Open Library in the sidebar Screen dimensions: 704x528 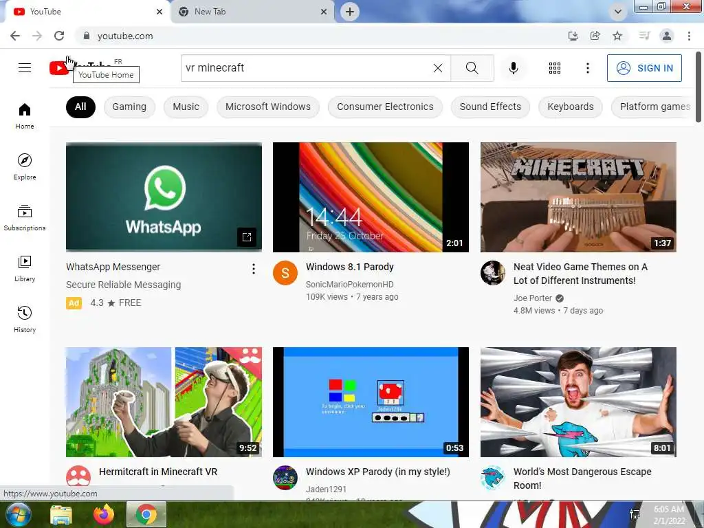pos(25,269)
